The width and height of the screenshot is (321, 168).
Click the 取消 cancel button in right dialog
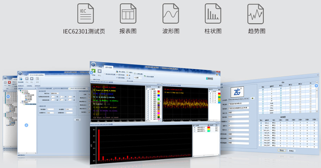tap(292, 151)
